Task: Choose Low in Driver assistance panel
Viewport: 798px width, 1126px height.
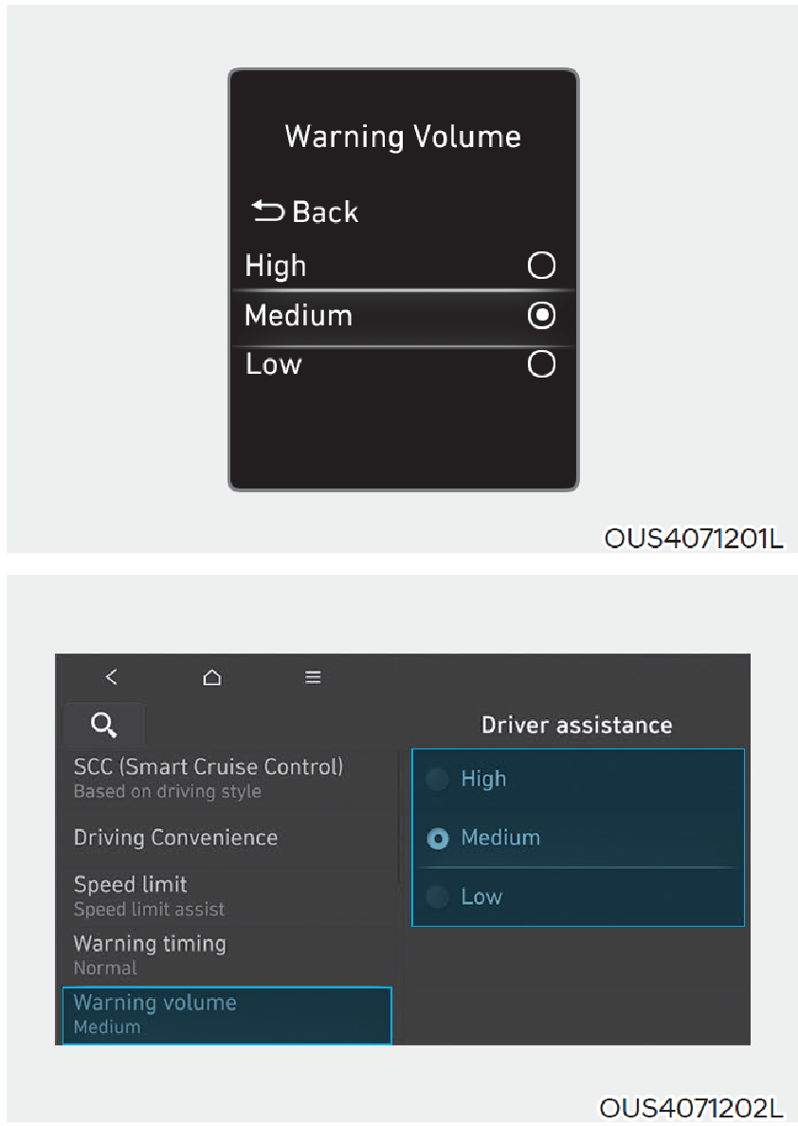Action: coord(578,897)
